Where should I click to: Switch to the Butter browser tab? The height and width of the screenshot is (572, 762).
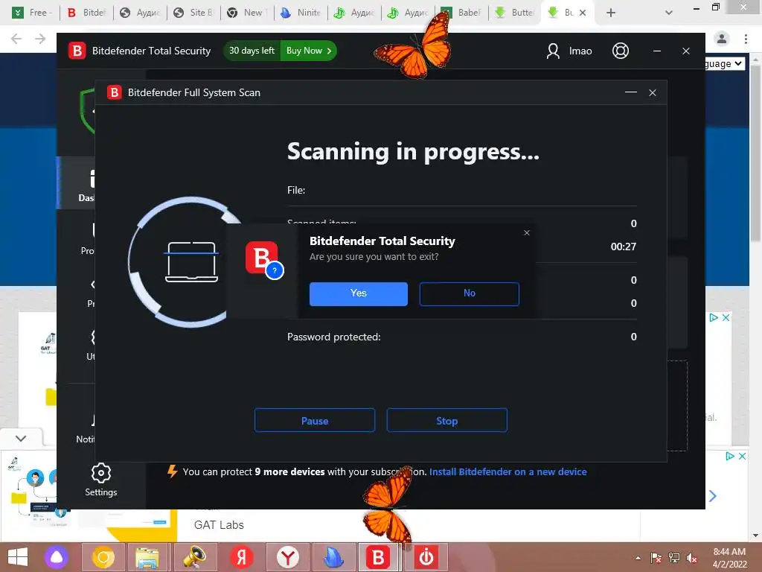(x=515, y=13)
